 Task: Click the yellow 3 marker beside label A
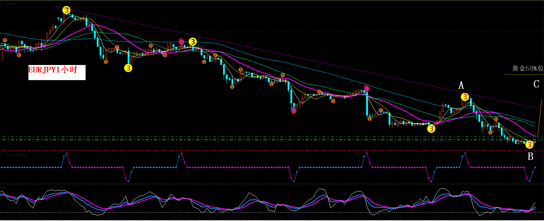tap(464, 97)
